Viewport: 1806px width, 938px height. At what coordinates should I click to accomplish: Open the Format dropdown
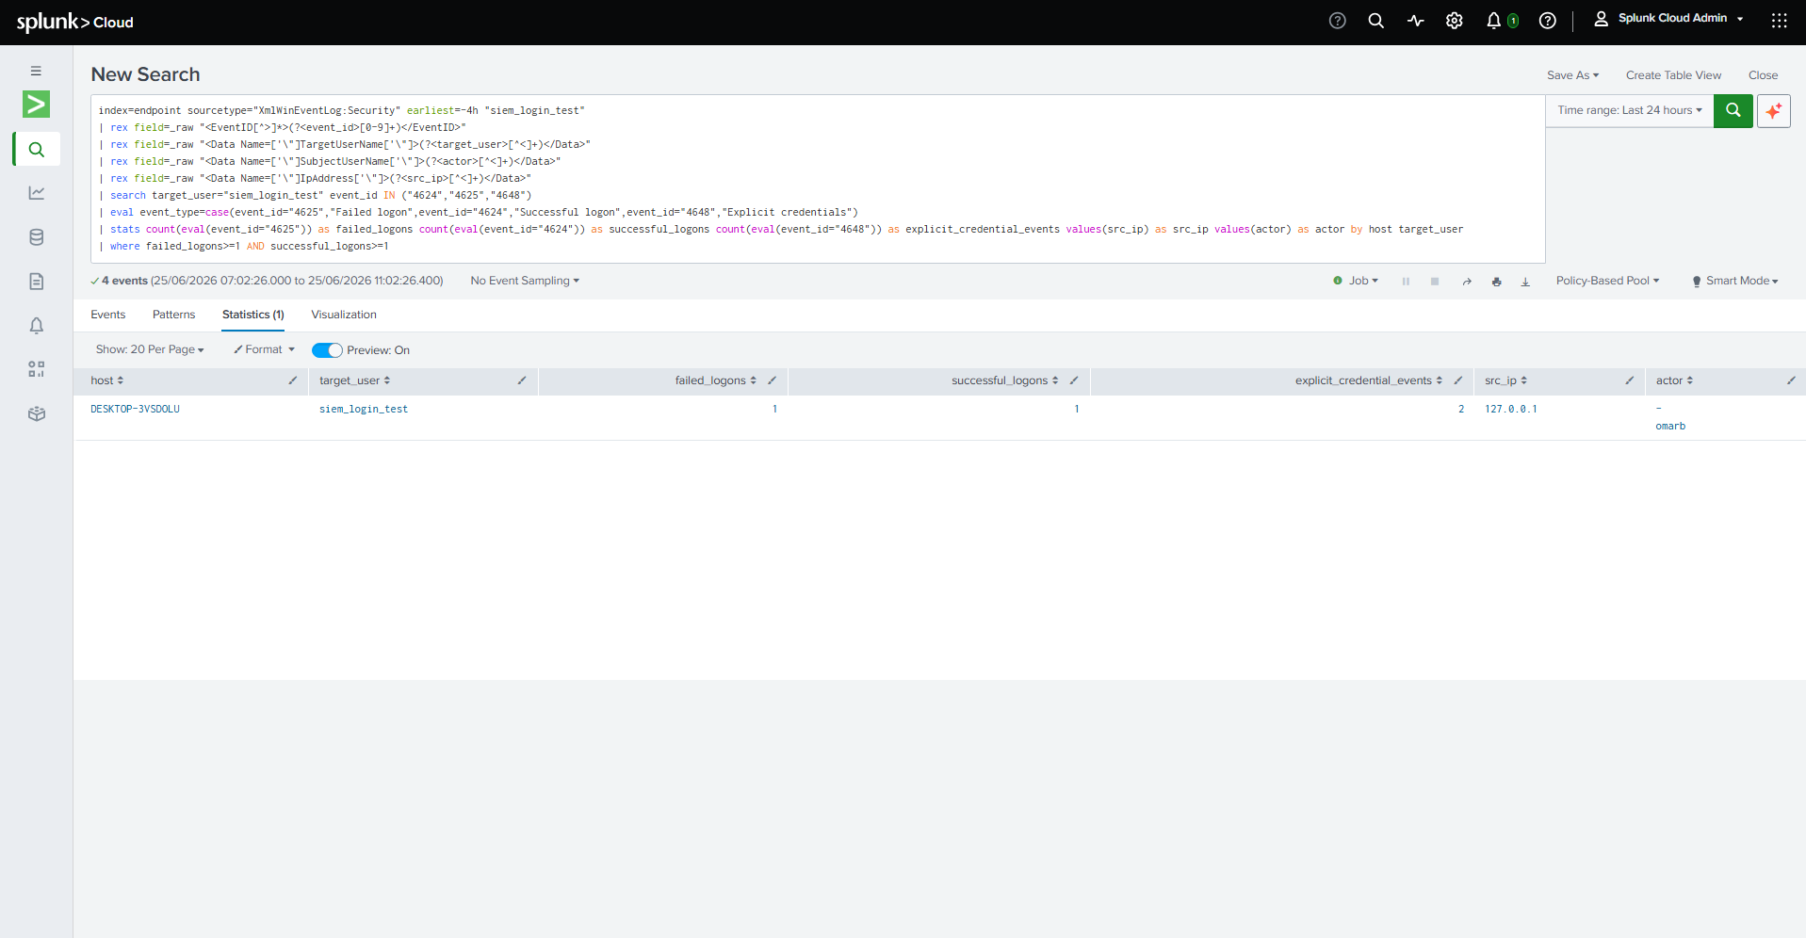265,349
